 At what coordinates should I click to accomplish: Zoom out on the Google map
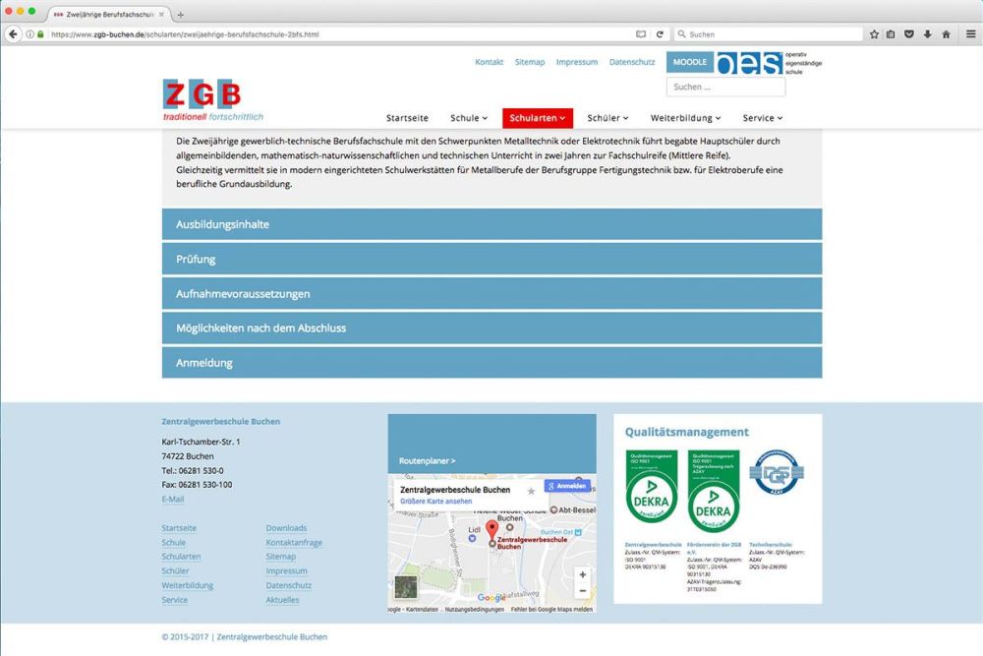[582, 591]
